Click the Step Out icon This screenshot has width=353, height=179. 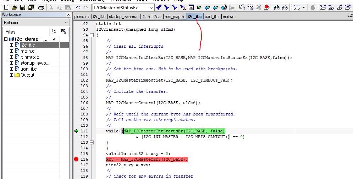339,7
